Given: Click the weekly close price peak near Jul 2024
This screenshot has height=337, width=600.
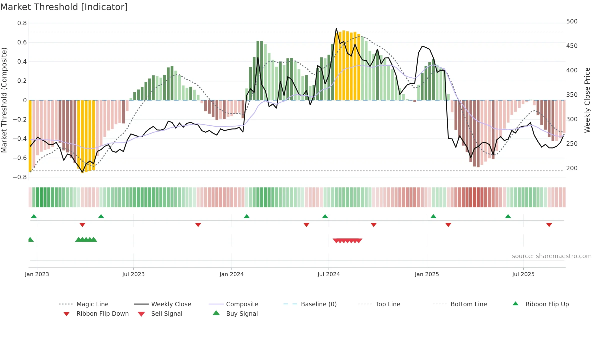Looking at the screenshot, I should tap(336, 28).
